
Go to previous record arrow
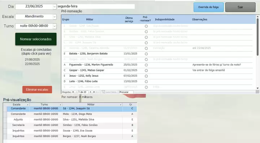(x=77, y=92)
